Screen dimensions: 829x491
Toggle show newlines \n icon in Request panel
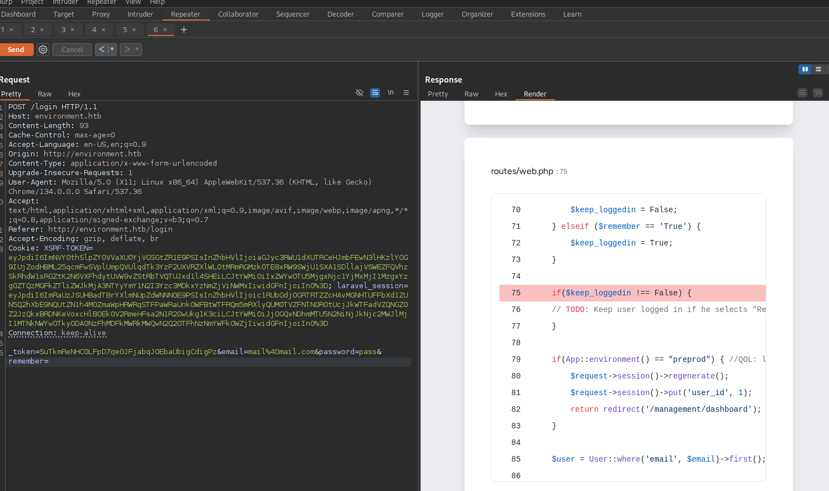[x=391, y=93]
